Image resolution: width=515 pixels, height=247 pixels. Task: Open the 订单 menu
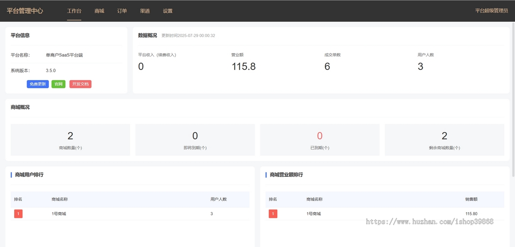(x=122, y=11)
